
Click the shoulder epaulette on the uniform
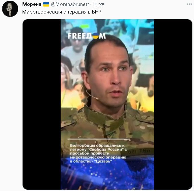(145, 118)
